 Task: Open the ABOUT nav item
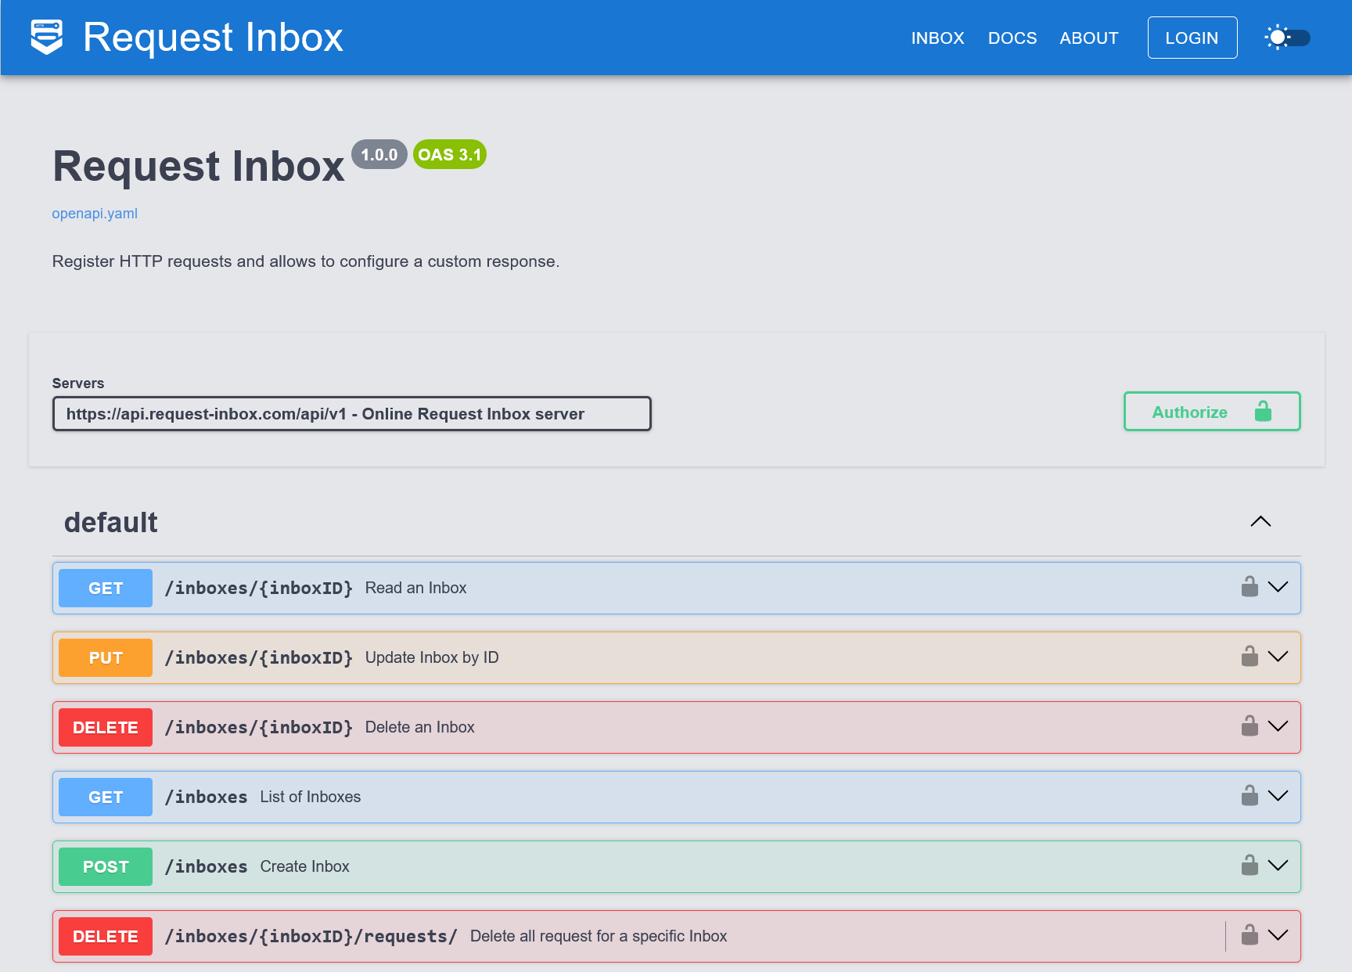pos(1089,38)
